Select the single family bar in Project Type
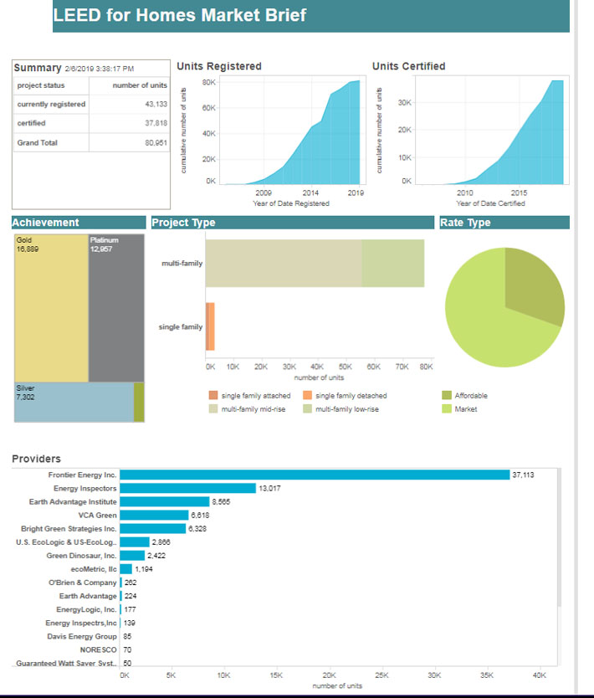The height and width of the screenshot is (698, 594). click(210, 326)
